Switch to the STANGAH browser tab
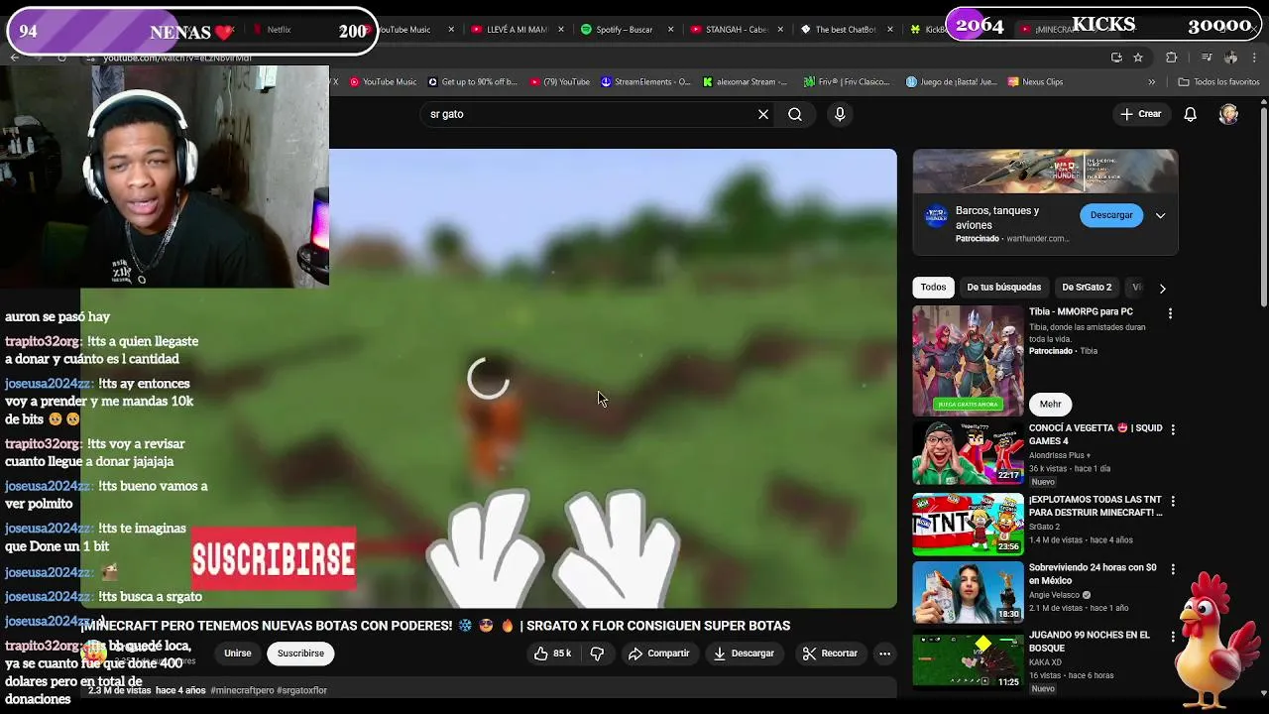 click(x=729, y=30)
